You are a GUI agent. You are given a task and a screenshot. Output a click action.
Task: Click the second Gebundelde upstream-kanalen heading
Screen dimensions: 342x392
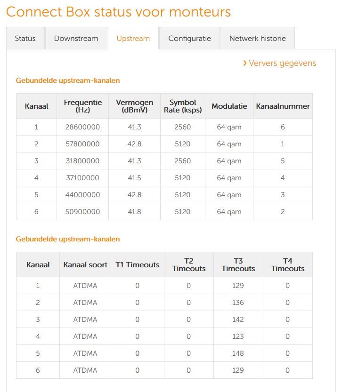click(68, 239)
